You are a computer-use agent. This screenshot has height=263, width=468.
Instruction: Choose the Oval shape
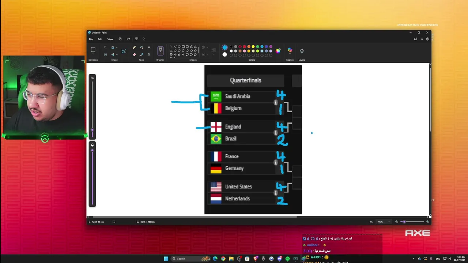pyautogui.click(x=179, y=46)
